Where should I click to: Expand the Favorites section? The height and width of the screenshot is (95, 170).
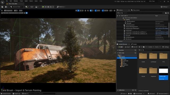point(118,50)
